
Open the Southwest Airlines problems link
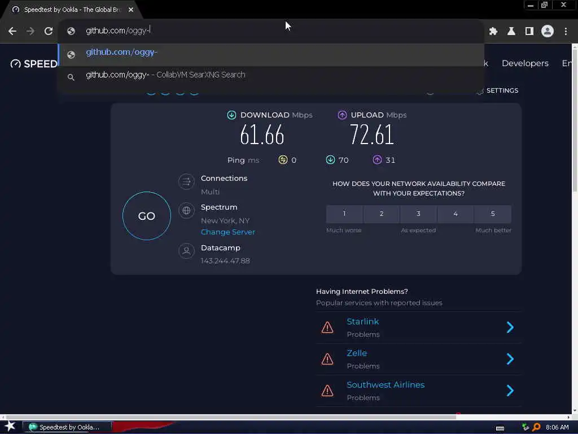click(386, 385)
